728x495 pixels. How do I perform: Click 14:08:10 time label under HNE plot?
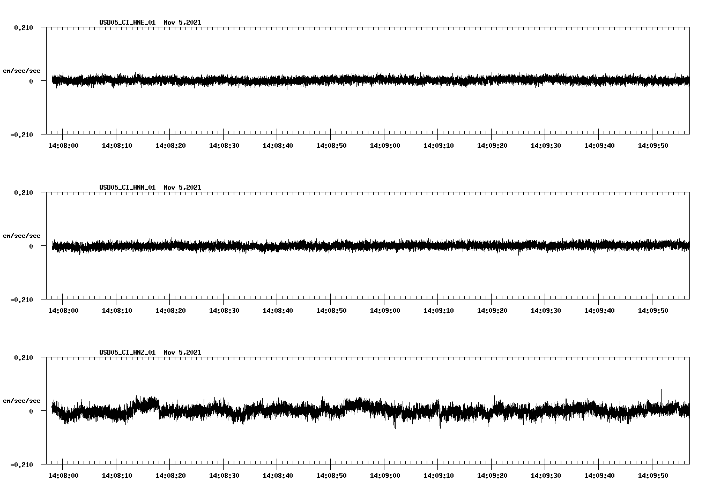tap(117, 146)
